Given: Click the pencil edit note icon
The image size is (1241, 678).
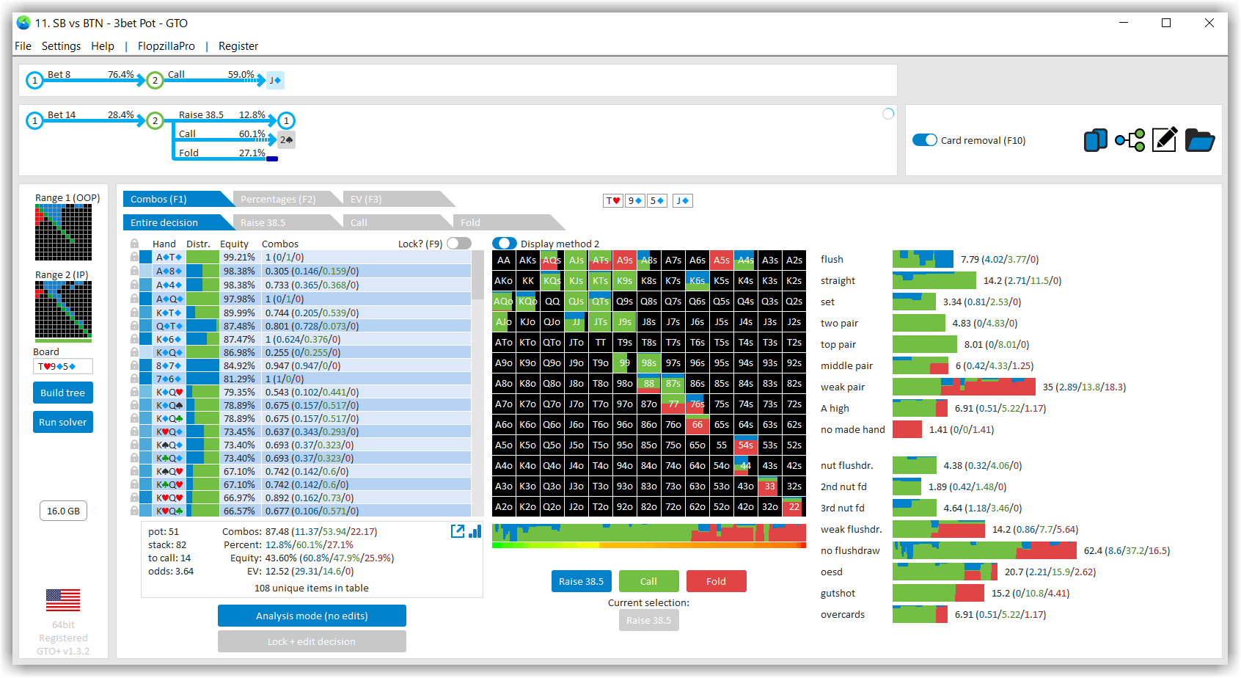Looking at the screenshot, I should 1165,139.
